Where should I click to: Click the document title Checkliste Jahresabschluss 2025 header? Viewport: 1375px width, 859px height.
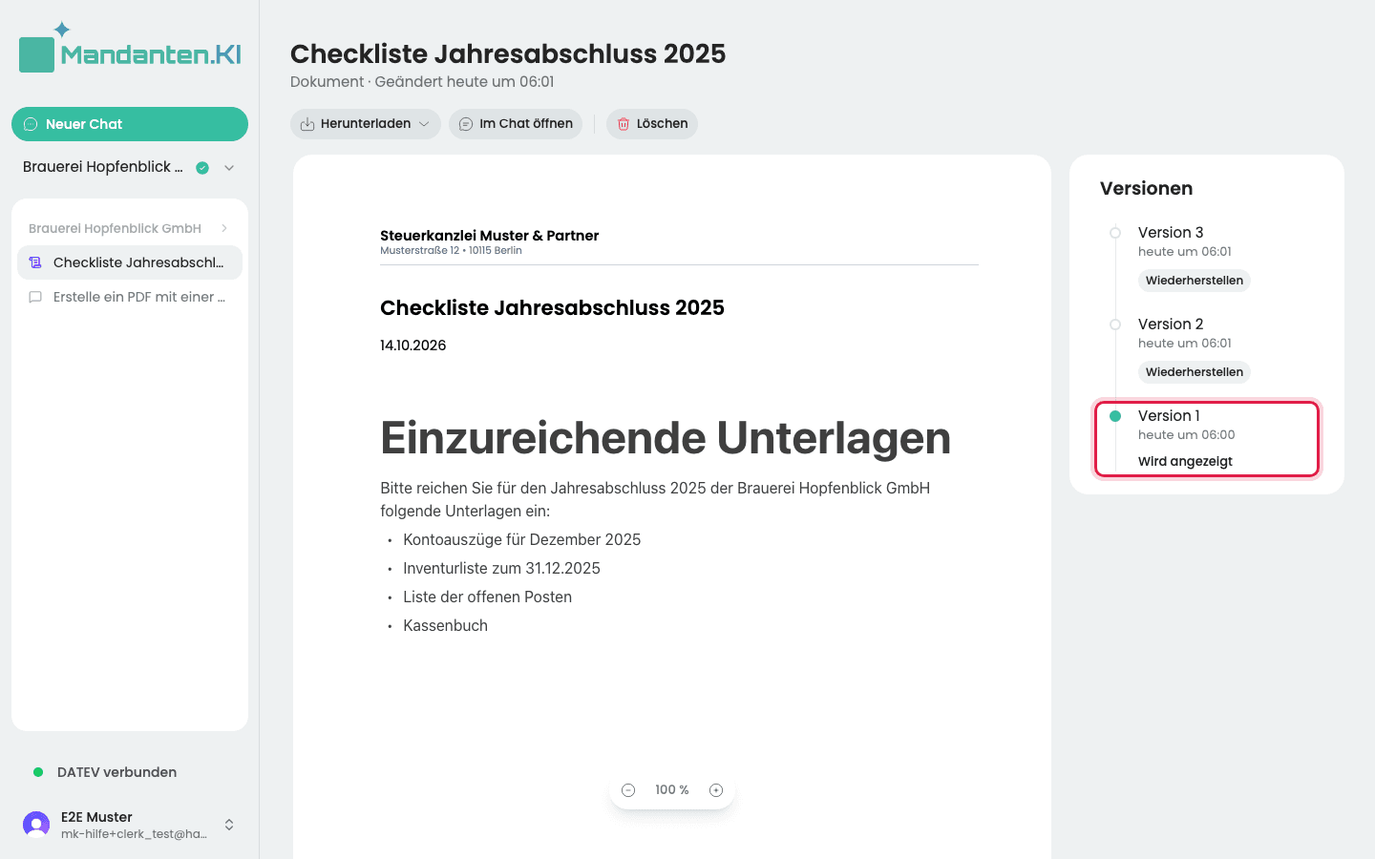click(x=508, y=53)
